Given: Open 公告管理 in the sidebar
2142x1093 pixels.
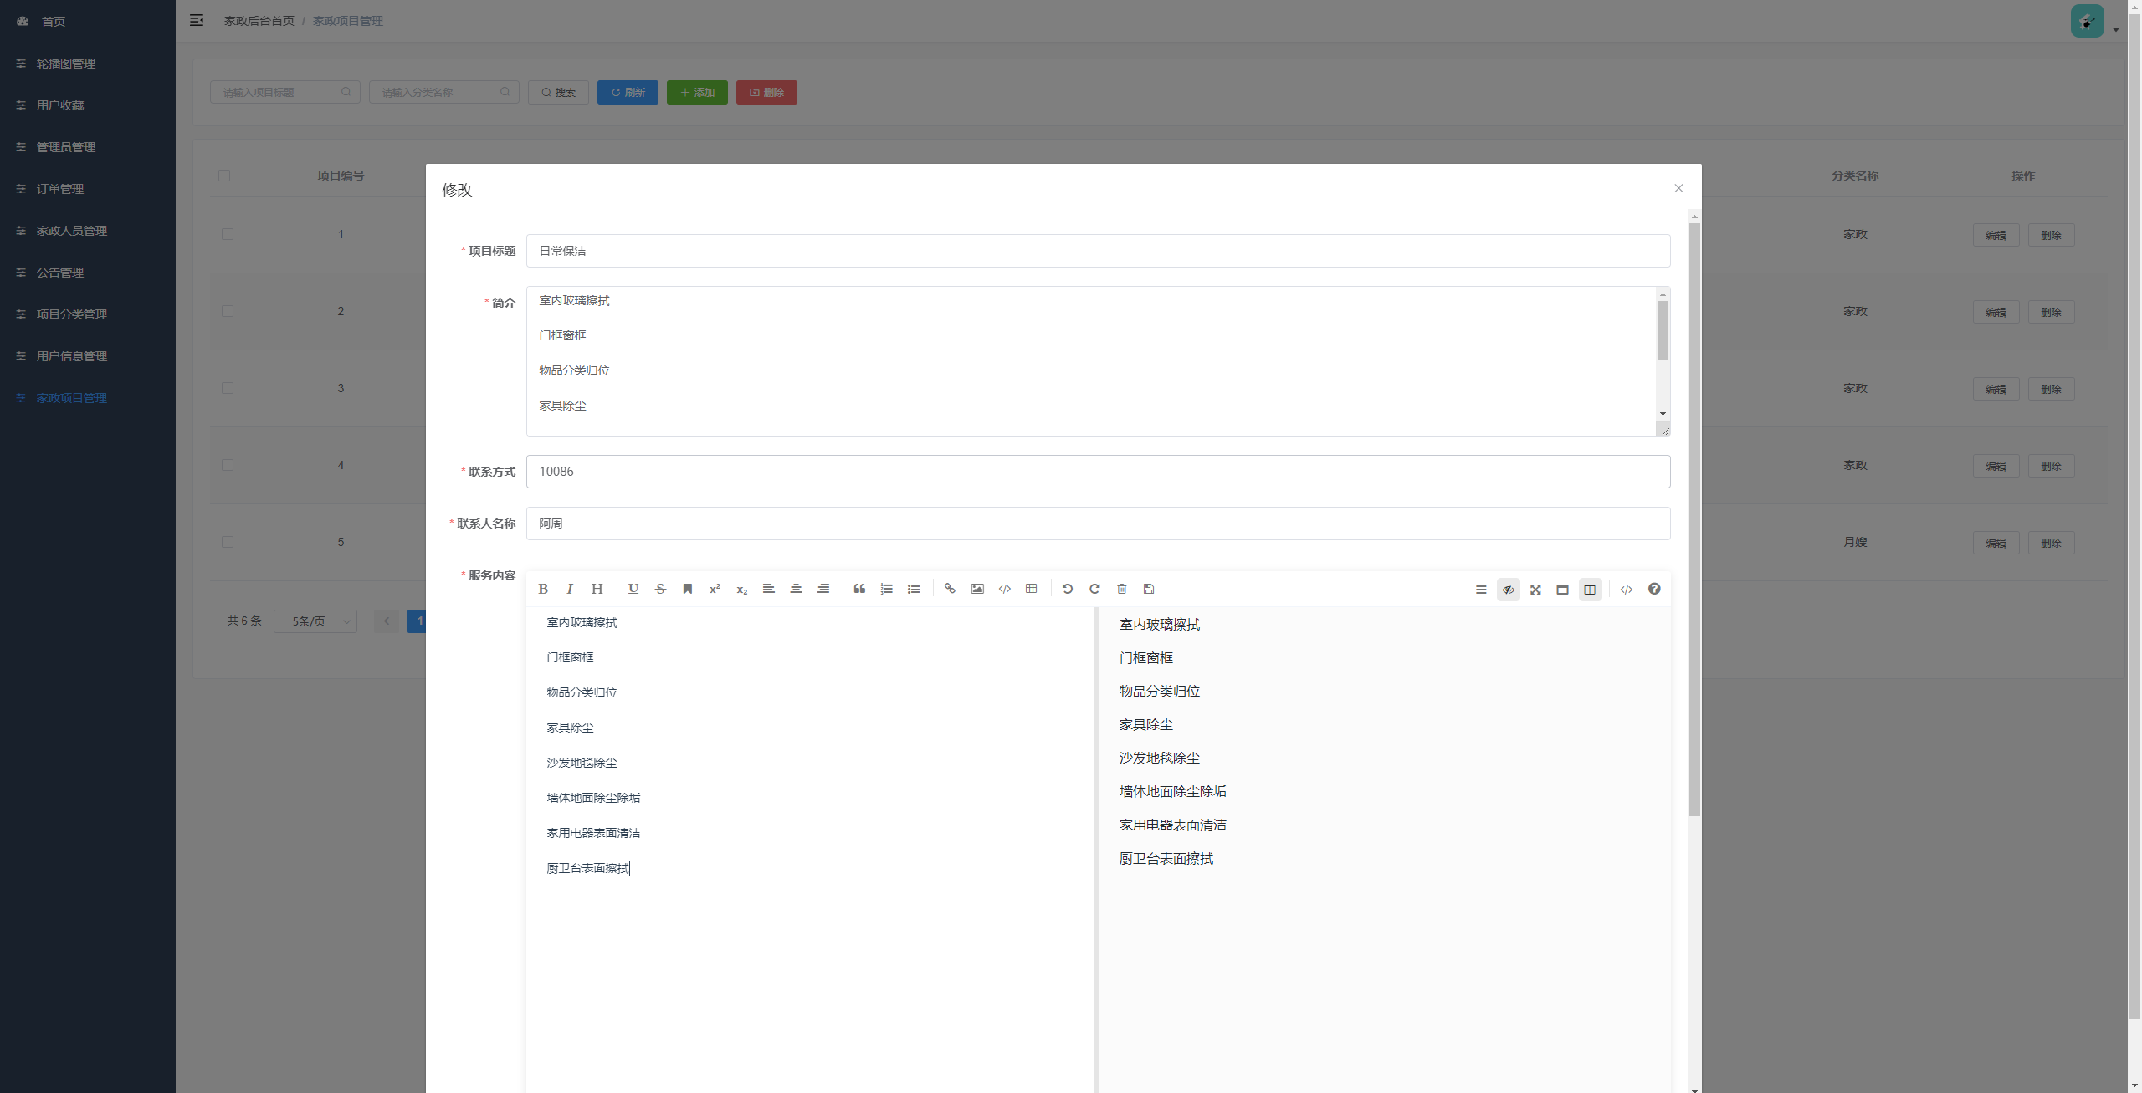Looking at the screenshot, I should point(60,273).
